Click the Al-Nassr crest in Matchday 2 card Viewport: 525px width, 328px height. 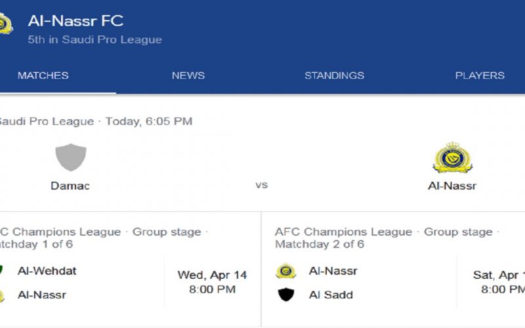click(286, 271)
